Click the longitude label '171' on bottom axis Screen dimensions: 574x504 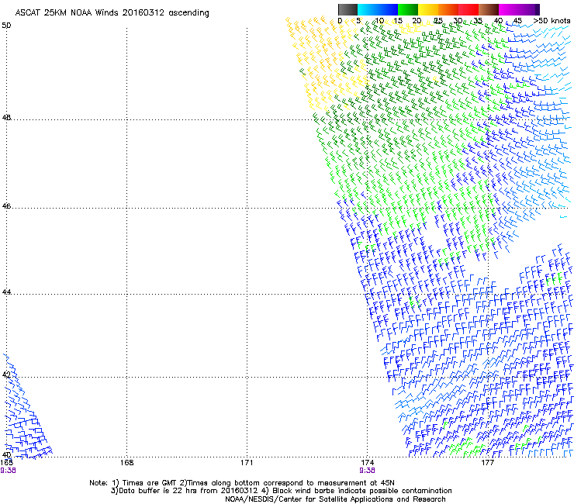247,463
